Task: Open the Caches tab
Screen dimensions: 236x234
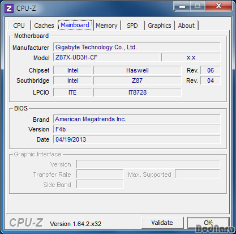Action: tap(44, 25)
